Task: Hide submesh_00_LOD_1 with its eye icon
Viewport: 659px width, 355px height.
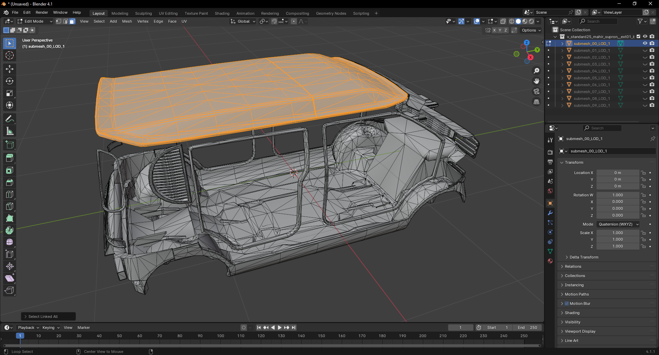Action: point(645,44)
